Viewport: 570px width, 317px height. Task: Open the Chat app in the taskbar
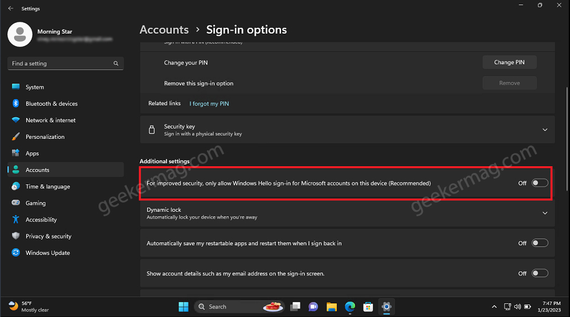tap(313, 307)
